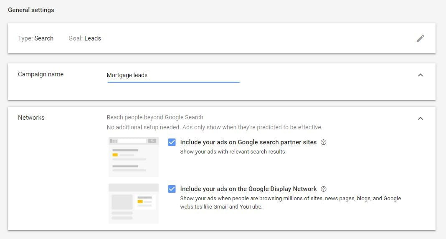Open help icon beside Google Display Network

[x=324, y=189]
